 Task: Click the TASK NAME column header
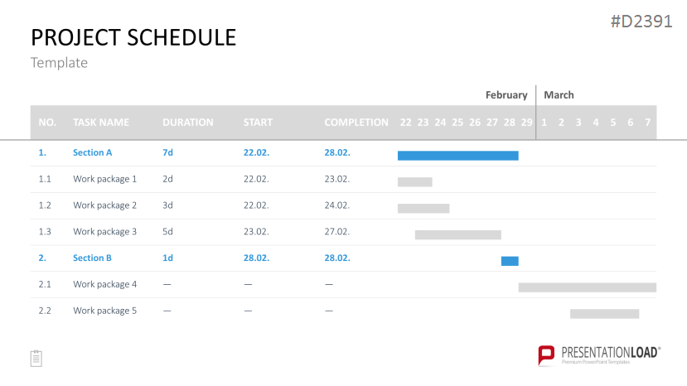[101, 123]
